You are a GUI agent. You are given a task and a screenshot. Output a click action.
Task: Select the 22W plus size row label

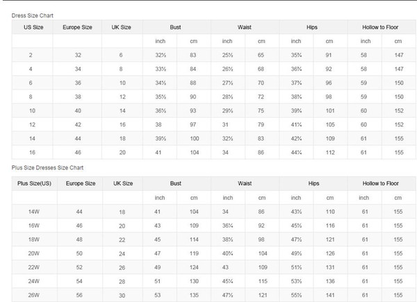34,267
